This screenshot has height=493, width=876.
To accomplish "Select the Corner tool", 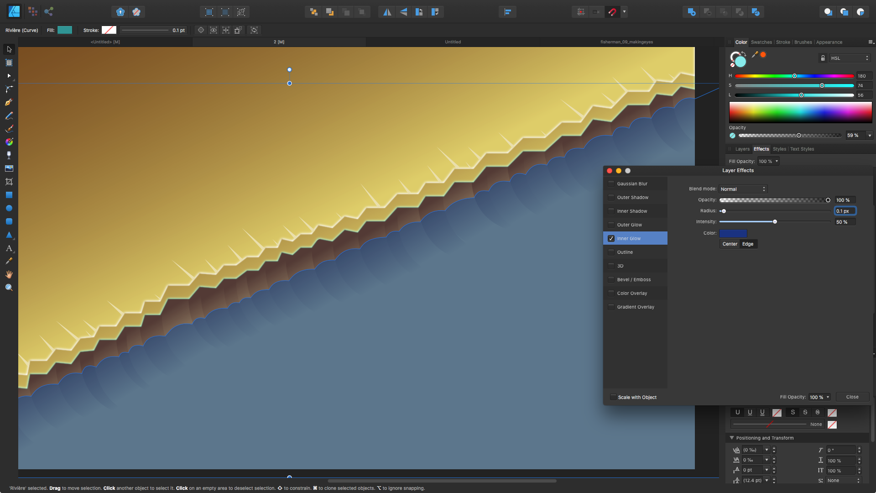I will click(x=9, y=89).
